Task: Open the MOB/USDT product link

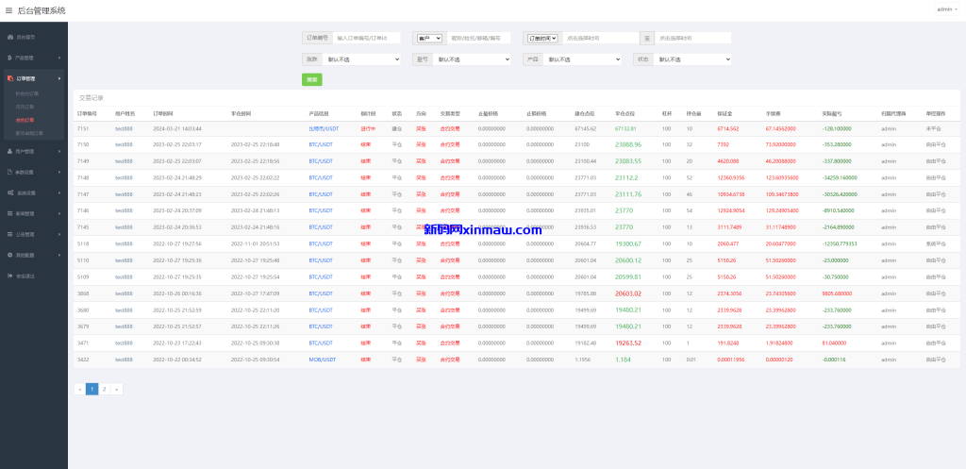Action: (x=322, y=360)
